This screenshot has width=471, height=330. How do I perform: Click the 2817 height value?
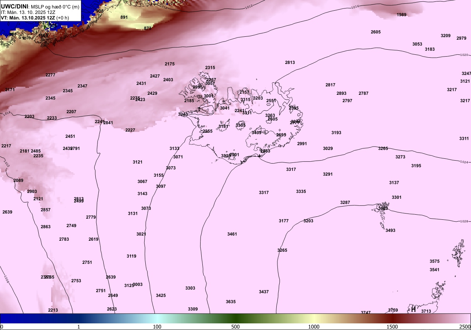tap(330, 85)
